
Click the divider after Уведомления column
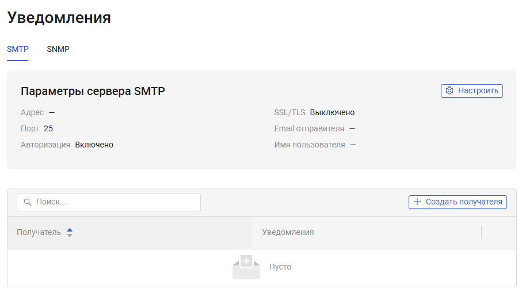[481, 233]
